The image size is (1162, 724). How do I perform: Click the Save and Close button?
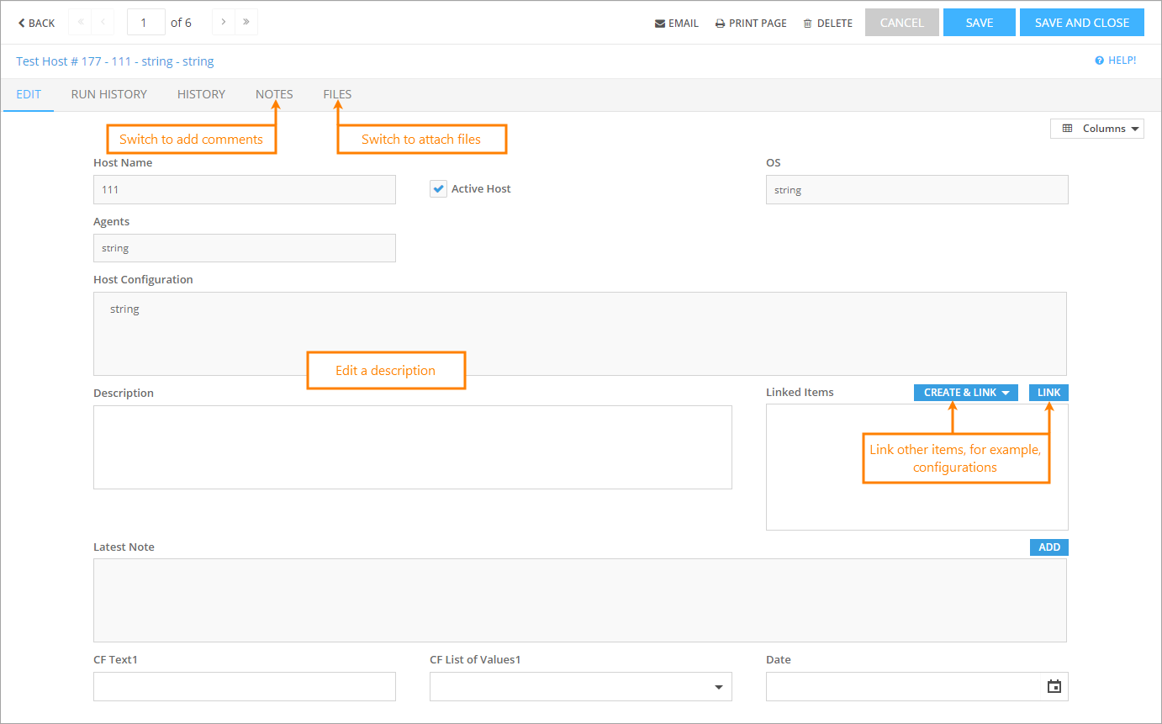coord(1081,23)
